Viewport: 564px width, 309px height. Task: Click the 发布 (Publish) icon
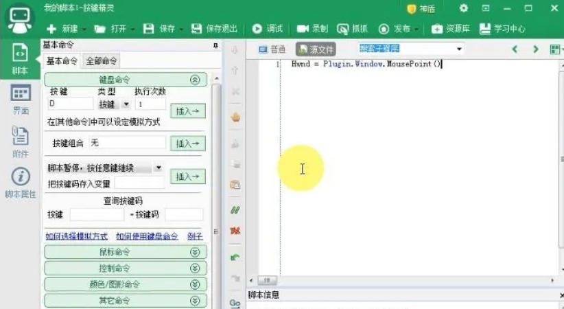[x=384, y=29]
